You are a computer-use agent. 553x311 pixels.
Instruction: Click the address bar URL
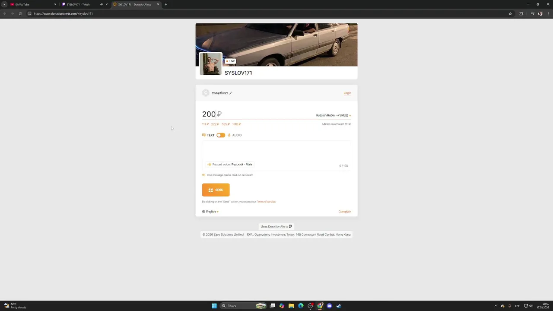click(x=63, y=13)
